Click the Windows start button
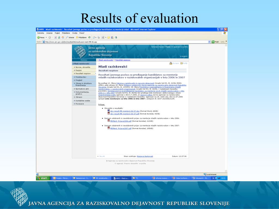 pyautogui.click(x=43, y=178)
